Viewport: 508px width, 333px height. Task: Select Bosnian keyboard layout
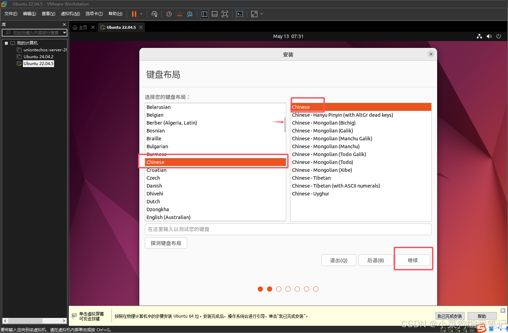pos(215,131)
